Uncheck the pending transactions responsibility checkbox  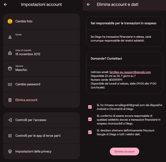(x=90, y=119)
